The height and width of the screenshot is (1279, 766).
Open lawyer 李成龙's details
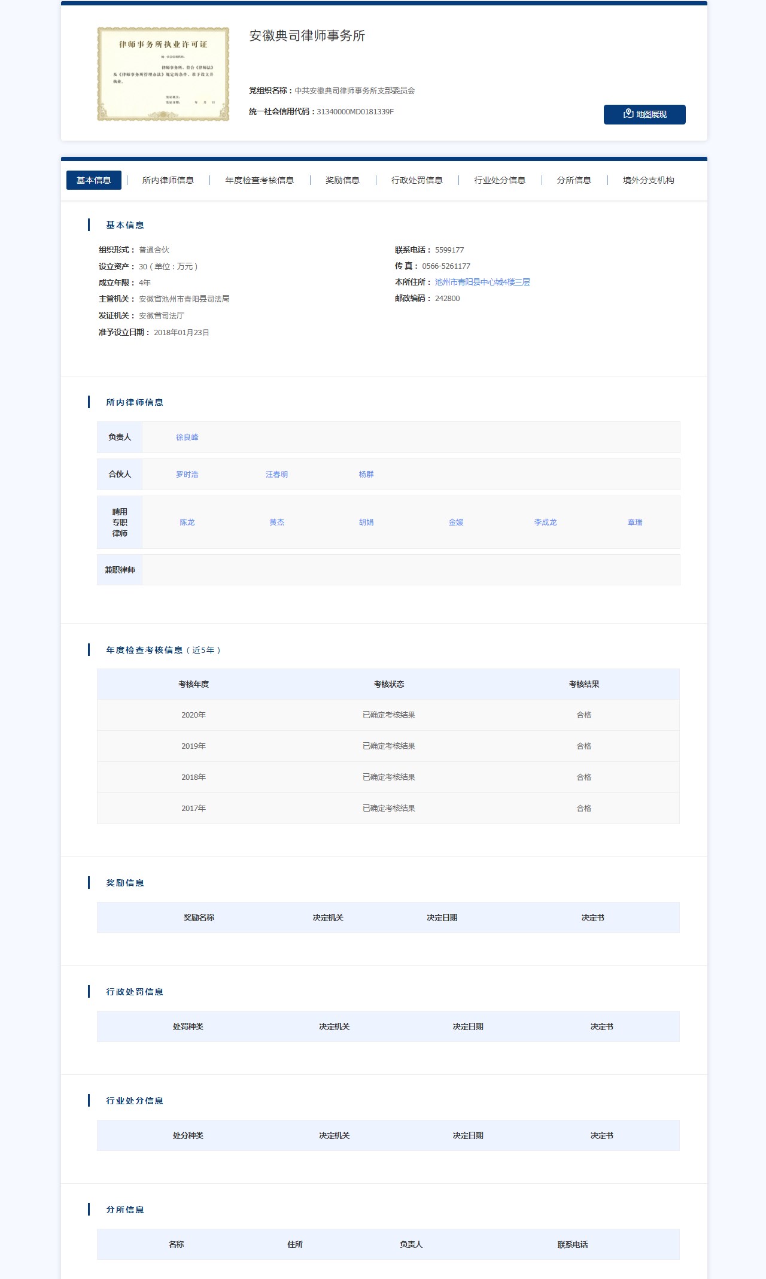(545, 522)
